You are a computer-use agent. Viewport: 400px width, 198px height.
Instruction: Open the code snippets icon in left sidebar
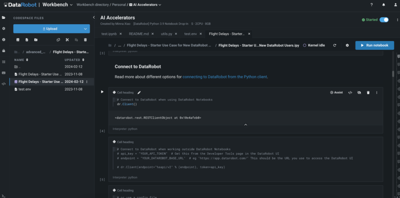[4, 84]
